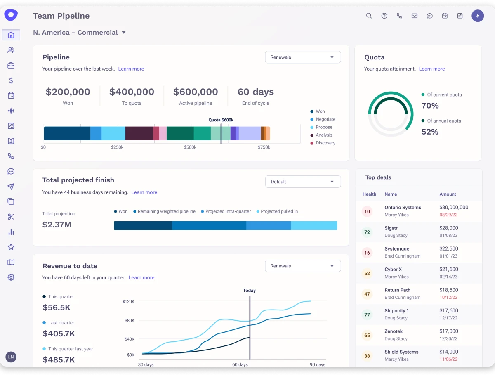Open the Default dropdown in Total projected finish
Screen dimensions: 495x376
[303, 182]
